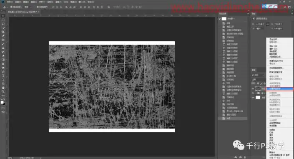This screenshot has height=159, width=294.
Task: Choose 从所选图层新建 3D 模型 entry
Action: tap(279, 155)
